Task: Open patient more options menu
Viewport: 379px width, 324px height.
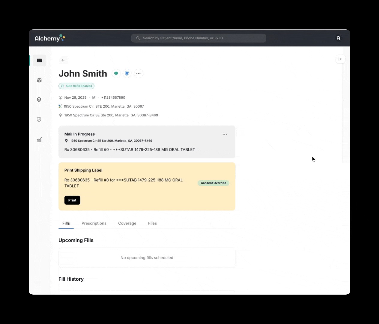Action: (138, 73)
